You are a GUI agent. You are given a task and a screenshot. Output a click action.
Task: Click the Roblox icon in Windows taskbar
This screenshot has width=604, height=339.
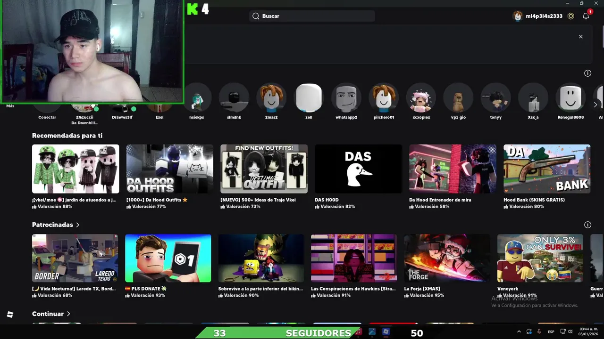click(x=386, y=332)
